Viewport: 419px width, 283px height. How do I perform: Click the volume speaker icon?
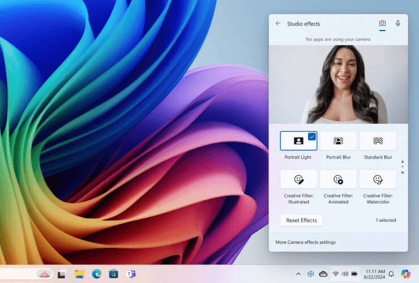tap(345, 274)
